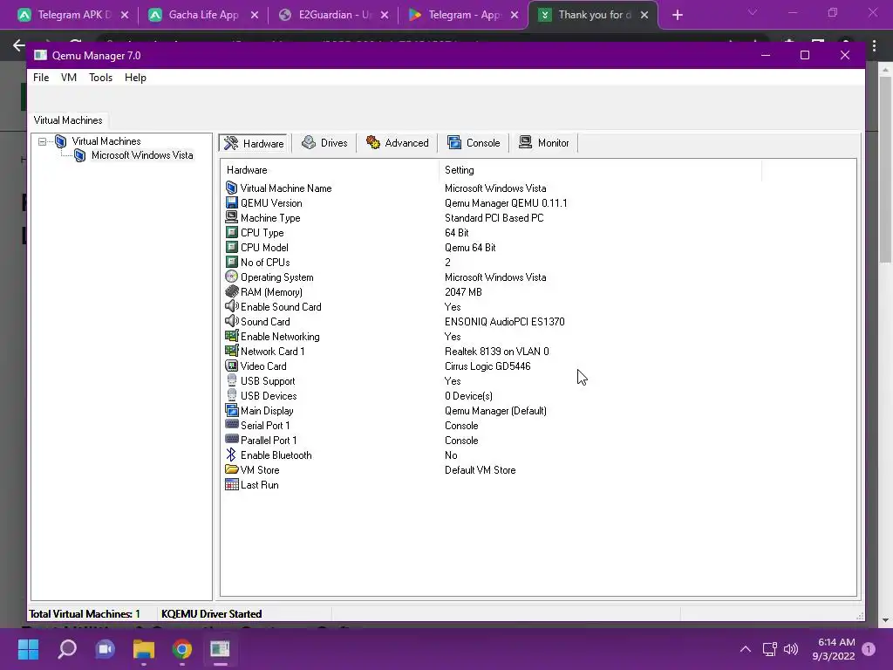Click the Setting column header
Image resolution: width=893 pixels, height=670 pixels.
600,170
